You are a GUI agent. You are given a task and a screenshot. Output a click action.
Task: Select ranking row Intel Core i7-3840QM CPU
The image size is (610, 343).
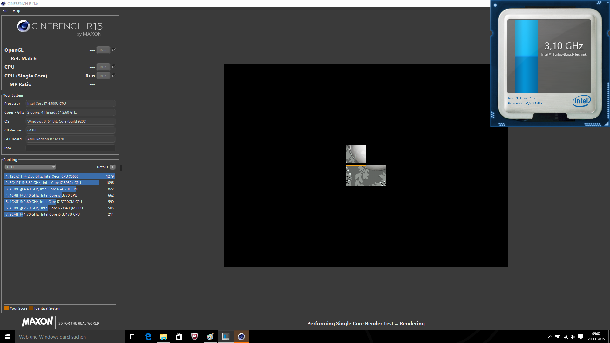tap(60, 208)
